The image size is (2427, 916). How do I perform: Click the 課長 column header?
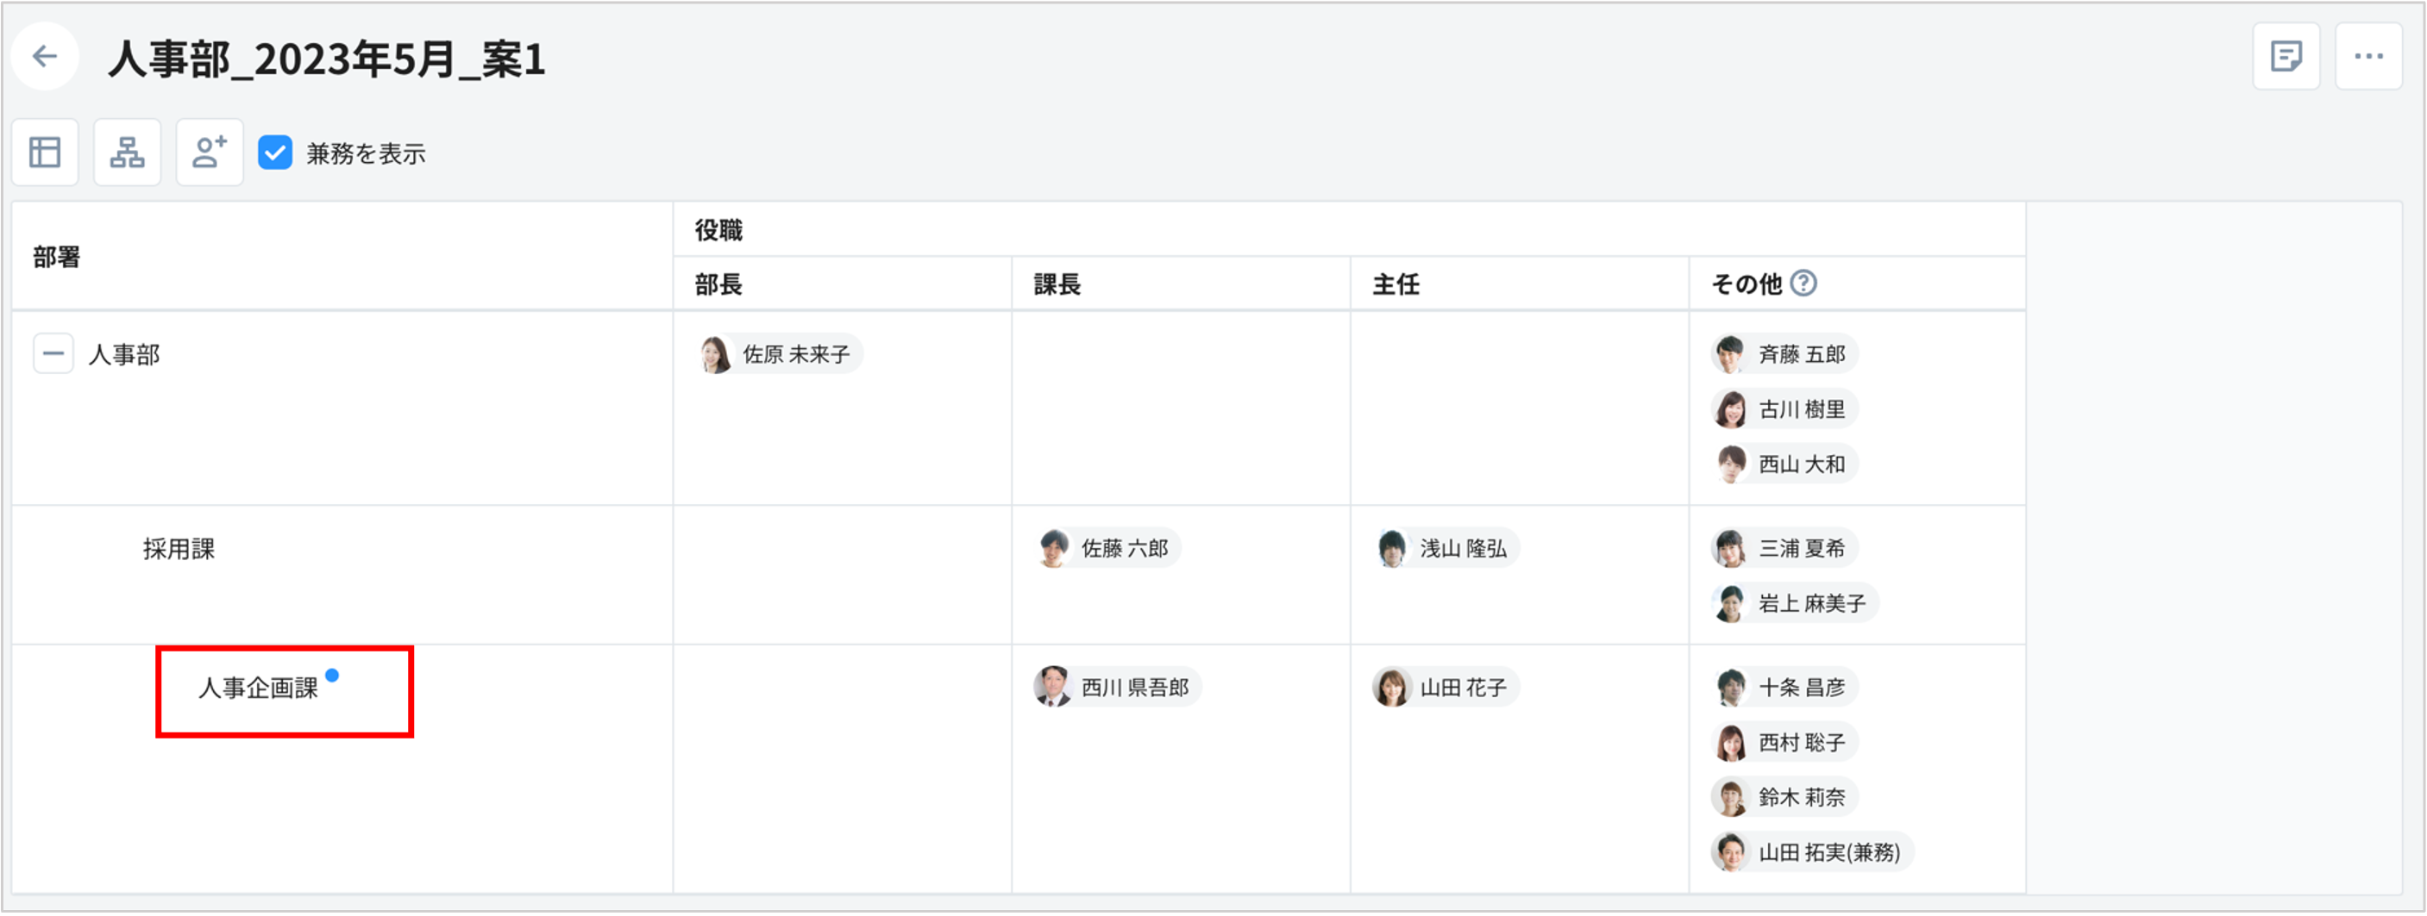[x=1057, y=284]
